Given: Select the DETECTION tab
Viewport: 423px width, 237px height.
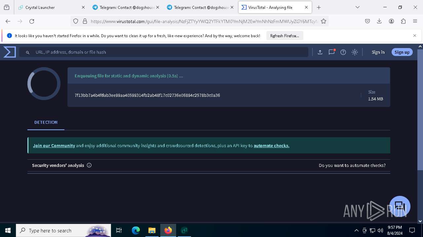Looking at the screenshot, I should pyautogui.click(x=46, y=122).
